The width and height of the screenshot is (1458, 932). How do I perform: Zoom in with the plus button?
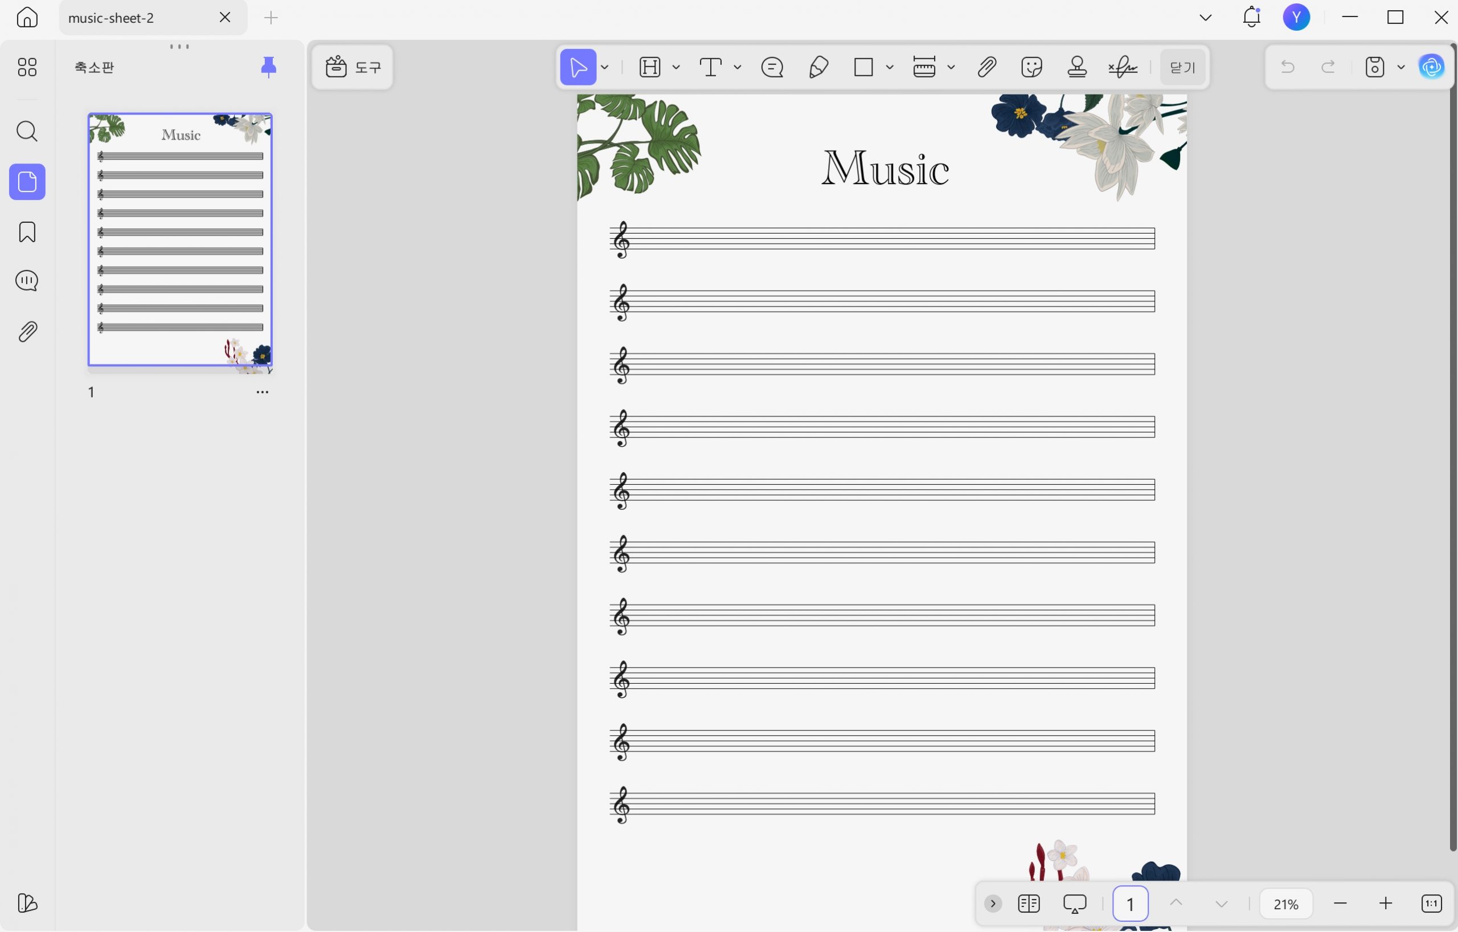[x=1385, y=904]
